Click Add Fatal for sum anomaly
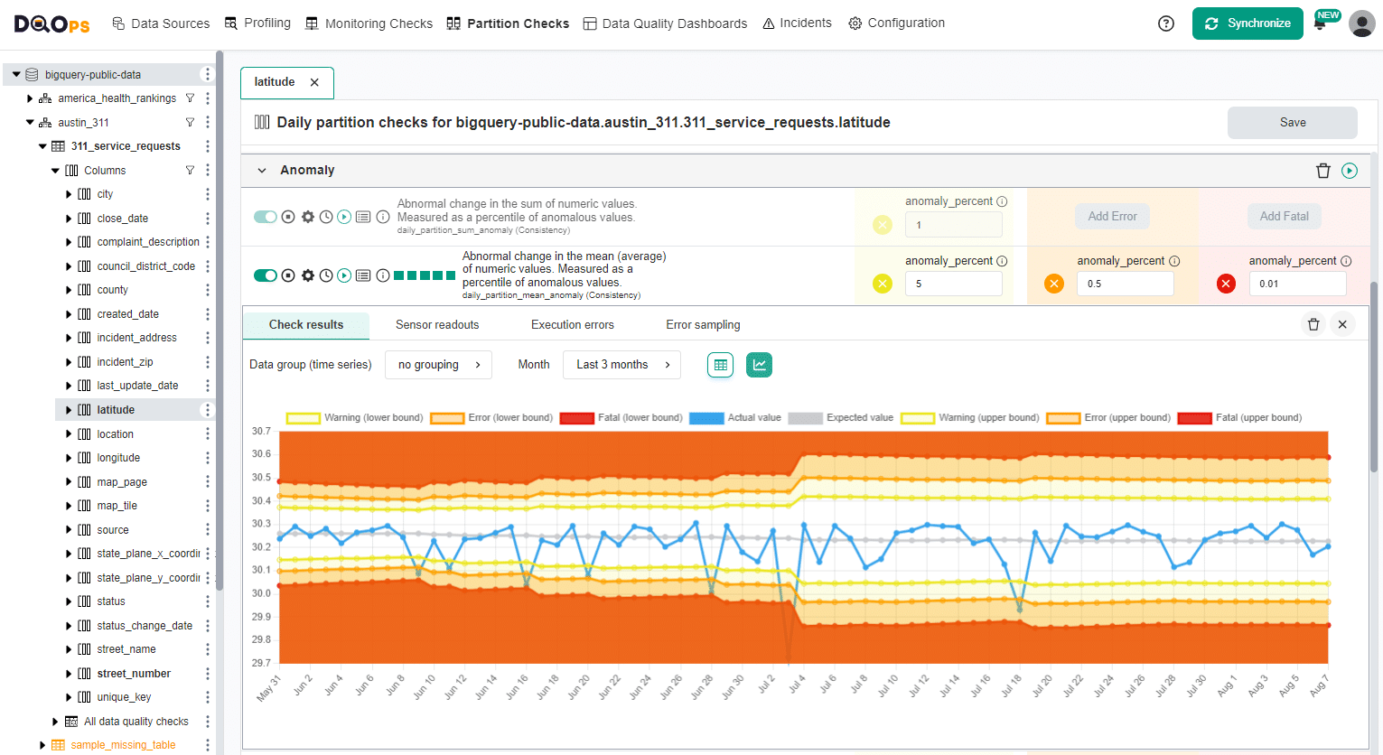 (x=1284, y=217)
